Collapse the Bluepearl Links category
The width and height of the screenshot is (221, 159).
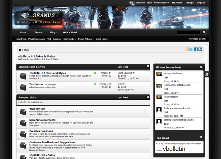[x=148, y=97]
